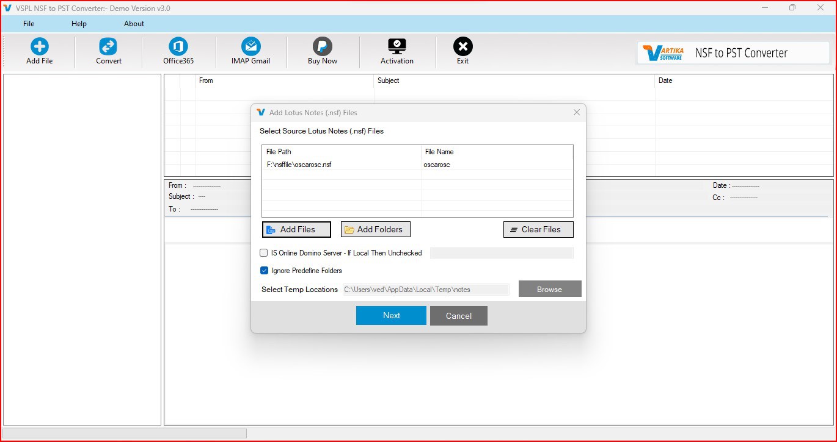Click the Add File toolbar icon
837x442 pixels.
38,50
